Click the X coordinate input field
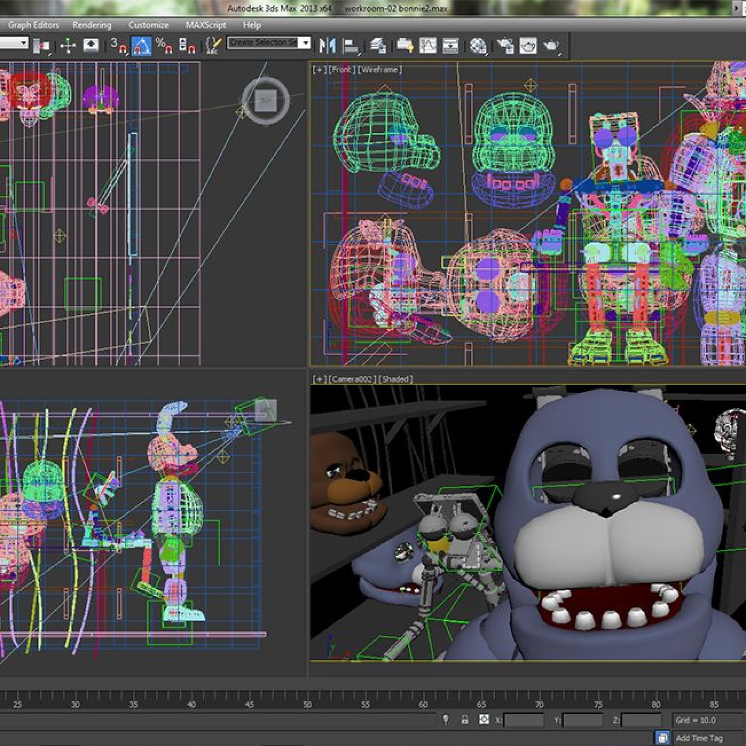Image resolution: width=746 pixels, height=746 pixels. [523, 720]
